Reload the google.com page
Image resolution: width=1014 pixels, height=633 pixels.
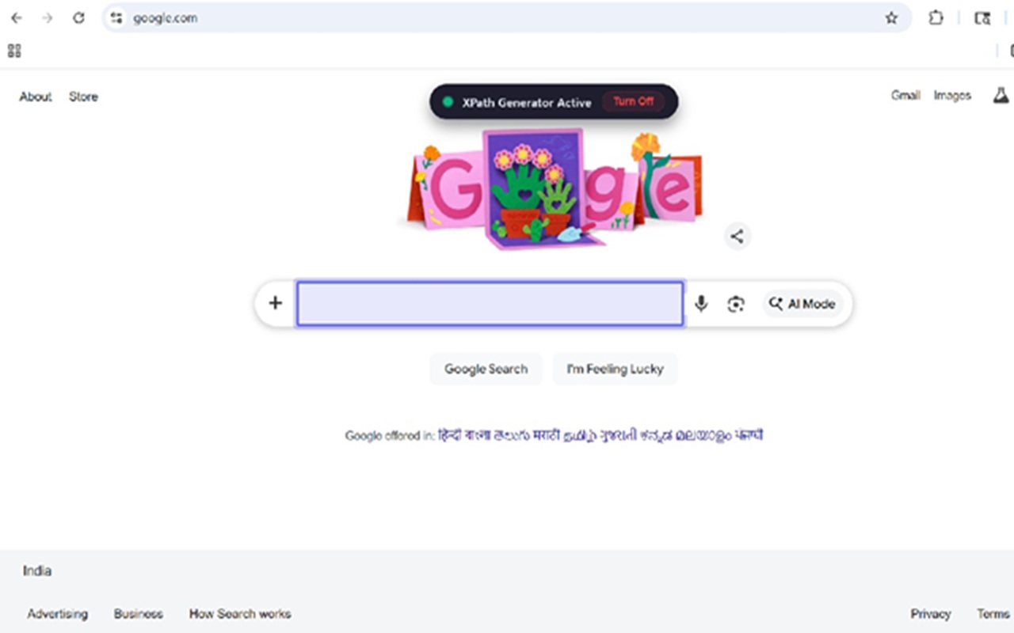click(x=78, y=18)
